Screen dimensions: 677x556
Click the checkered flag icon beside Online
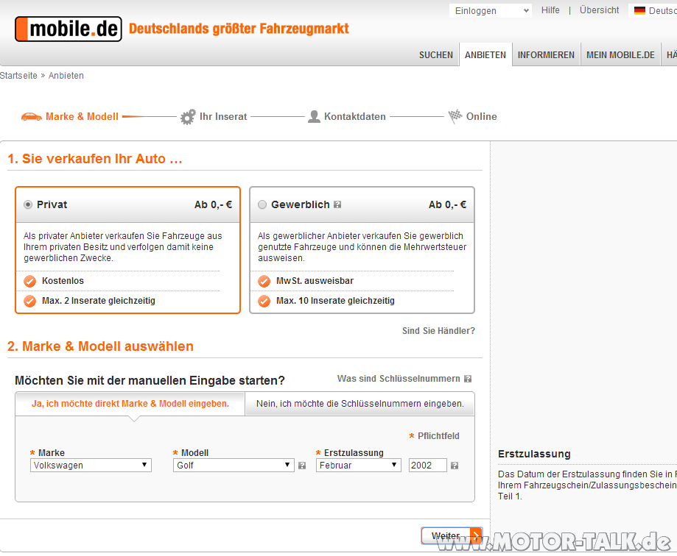click(x=455, y=116)
